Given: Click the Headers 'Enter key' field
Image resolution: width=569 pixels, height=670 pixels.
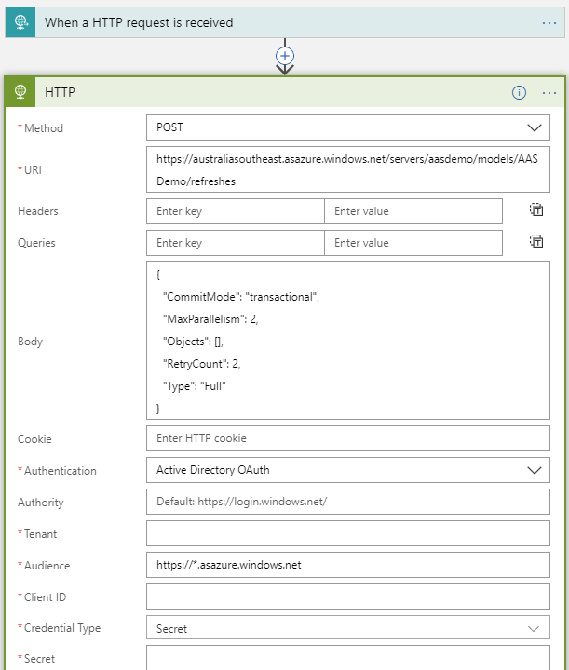Looking at the screenshot, I should [x=235, y=211].
